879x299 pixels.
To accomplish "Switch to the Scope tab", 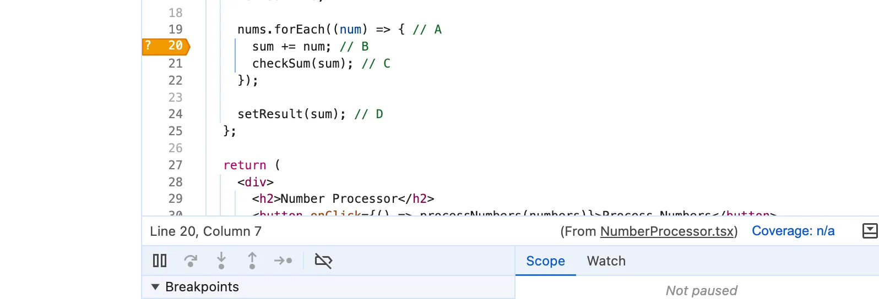I will (545, 261).
